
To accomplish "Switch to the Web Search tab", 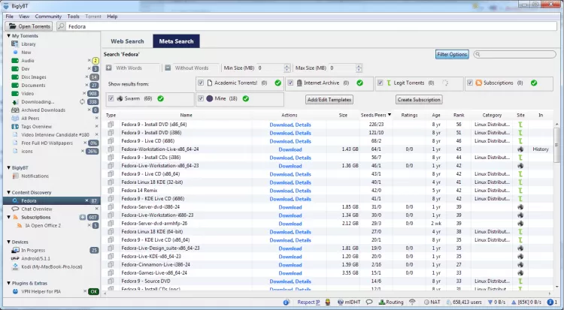I will pos(127,41).
